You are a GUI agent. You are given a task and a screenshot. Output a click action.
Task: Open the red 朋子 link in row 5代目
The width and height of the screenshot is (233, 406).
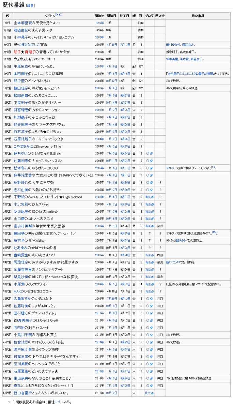pos(17,52)
